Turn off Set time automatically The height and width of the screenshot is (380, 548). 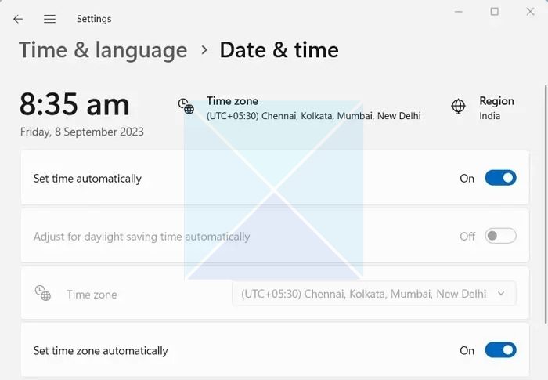point(500,179)
